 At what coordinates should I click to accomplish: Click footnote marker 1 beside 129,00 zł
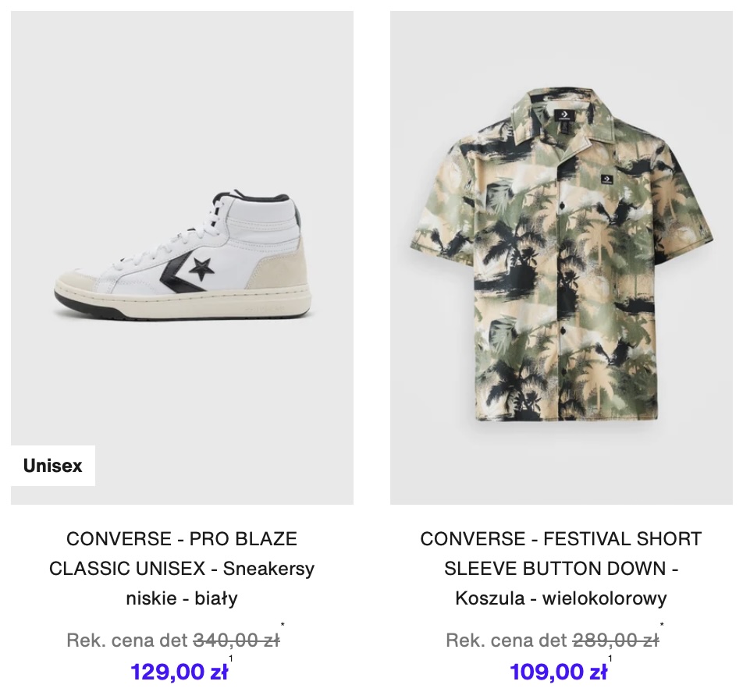(231, 658)
